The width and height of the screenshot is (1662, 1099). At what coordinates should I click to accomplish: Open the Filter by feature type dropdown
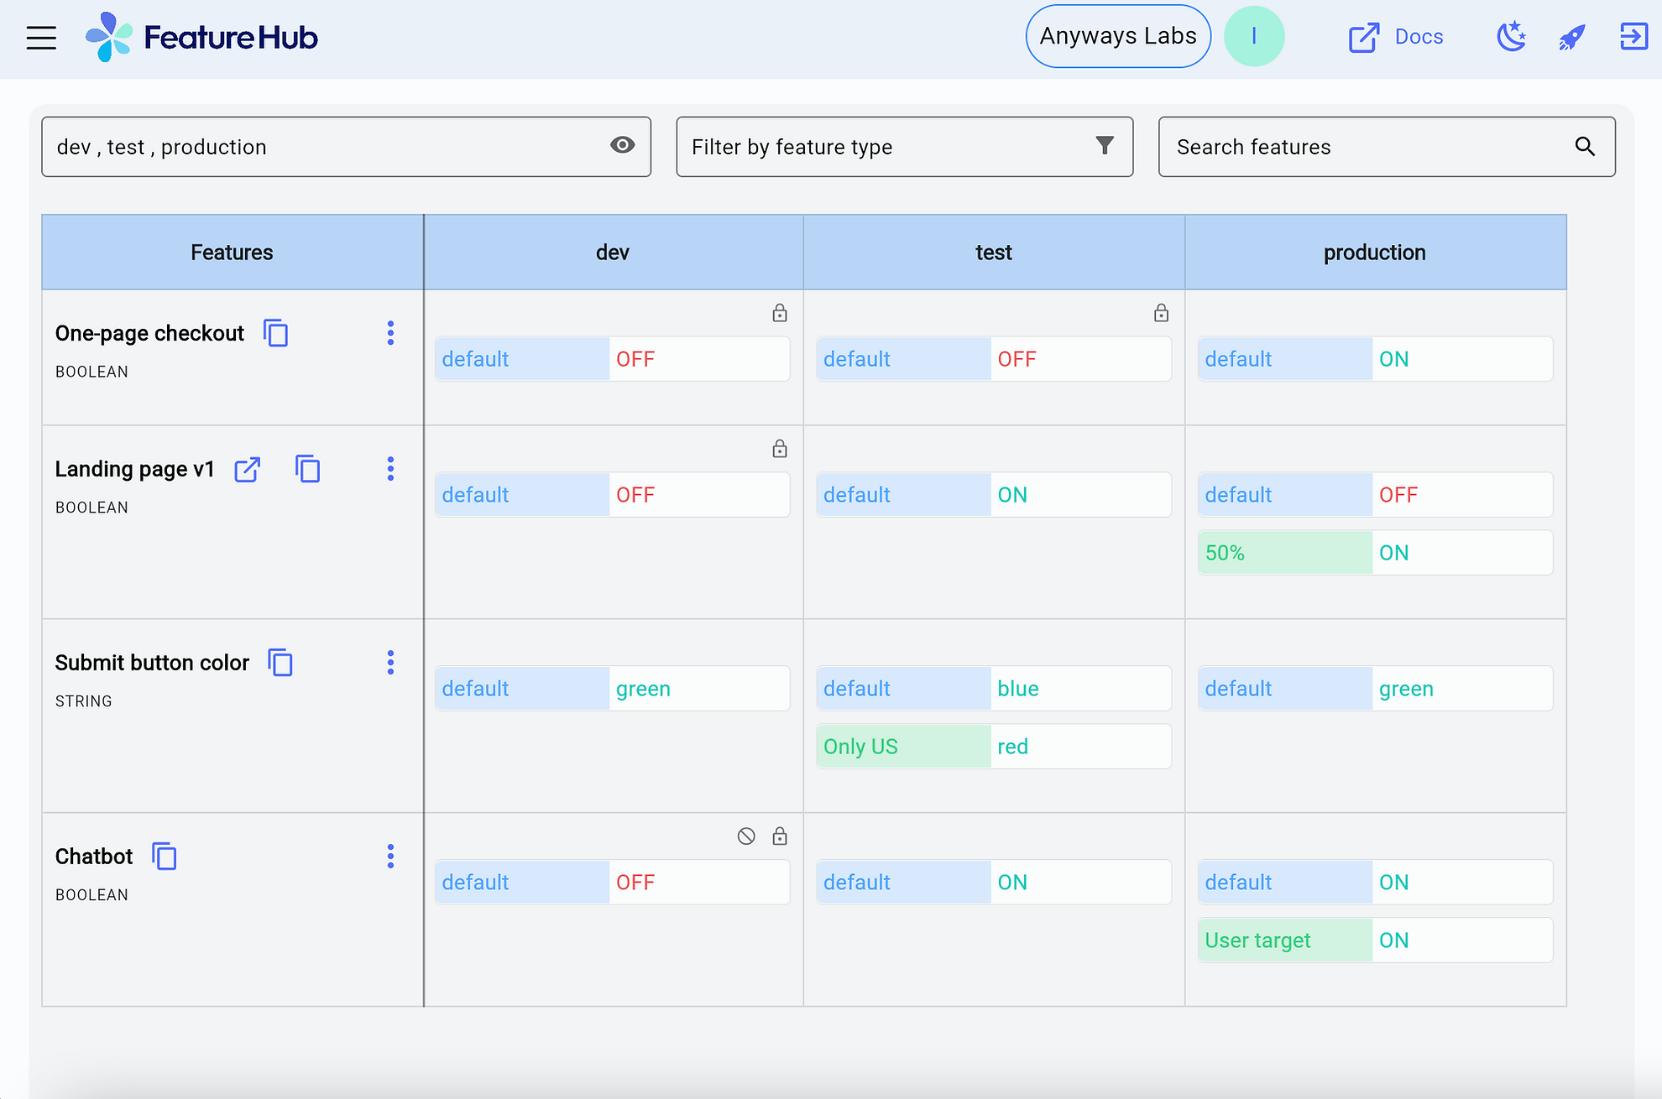[x=905, y=147]
